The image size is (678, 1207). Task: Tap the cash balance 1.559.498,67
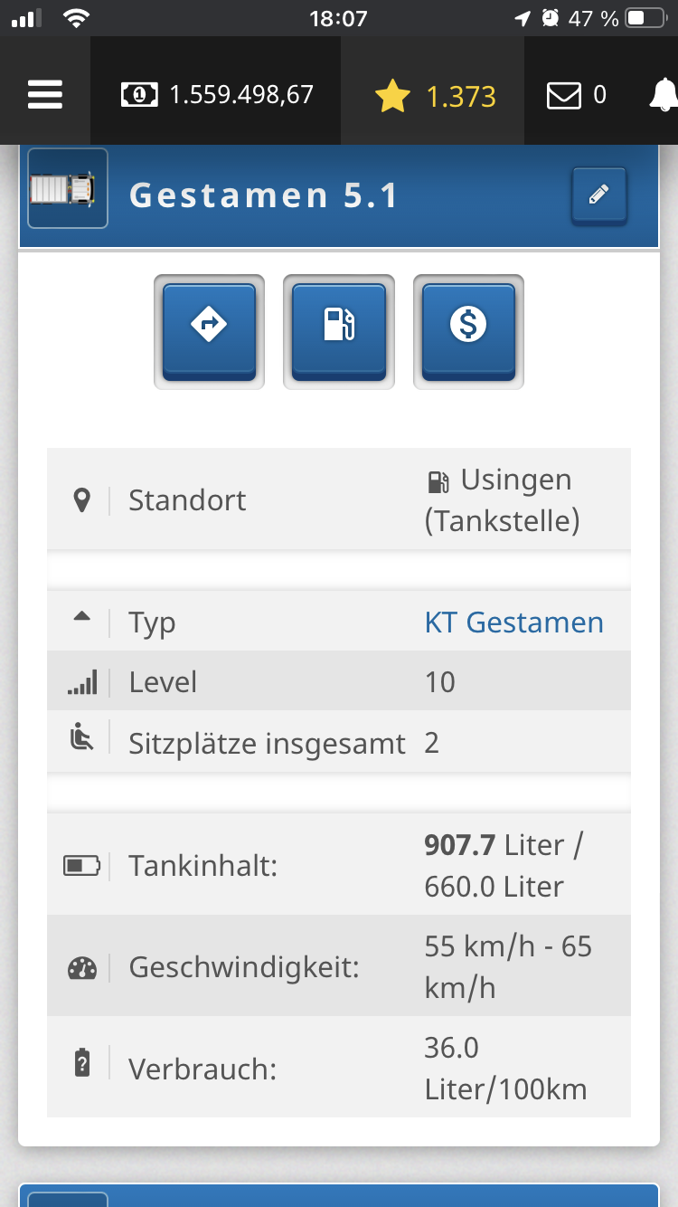(x=217, y=94)
